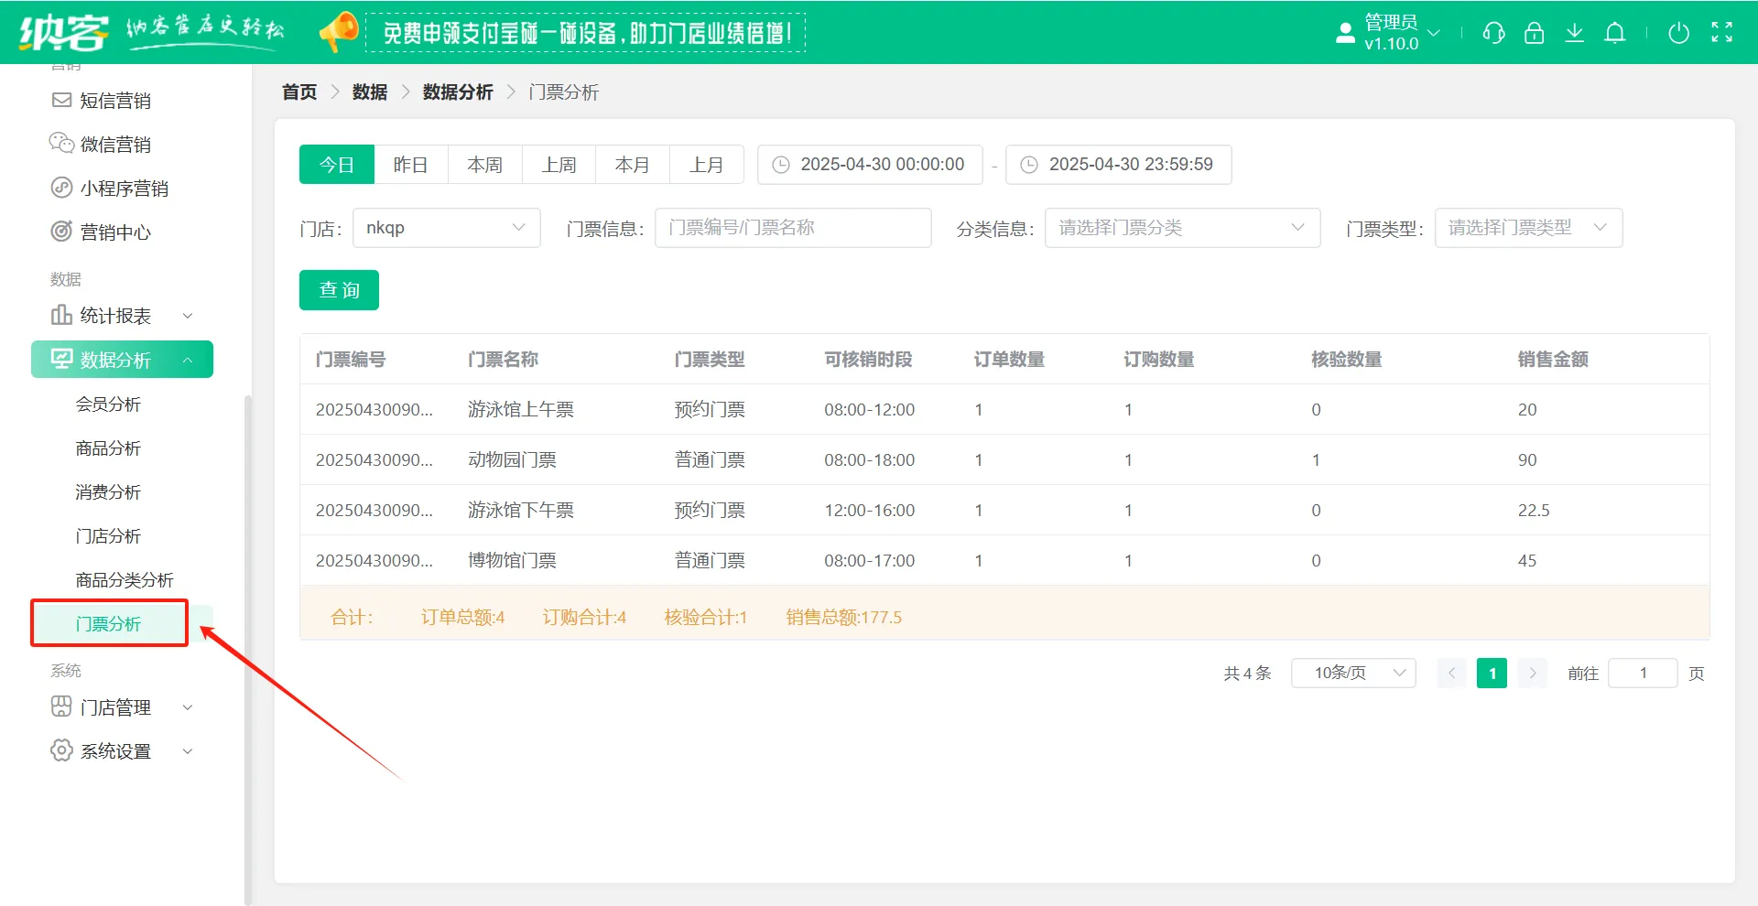Screen dimensions: 1758x906
Task: Click page number 1 button
Action: (1492, 674)
